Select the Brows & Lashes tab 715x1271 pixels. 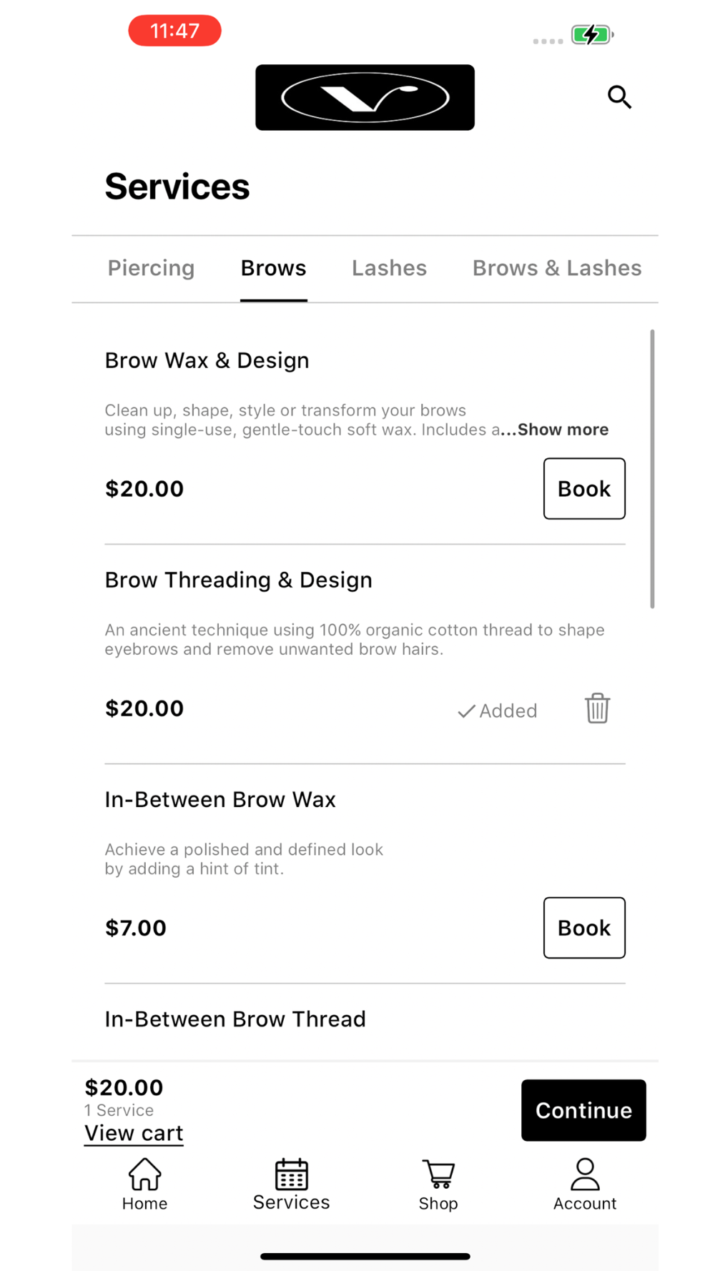[x=557, y=268]
